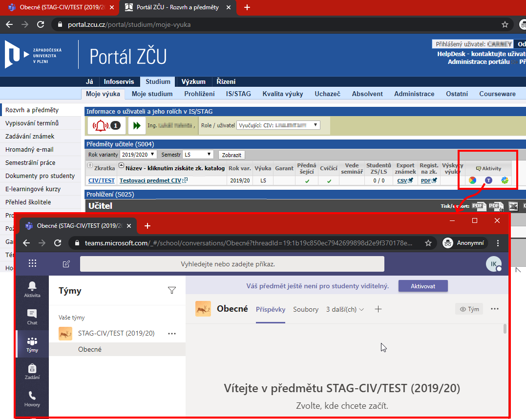This screenshot has width=526, height=419.
Task: Open the Courseware sub-tab
Action: point(497,94)
